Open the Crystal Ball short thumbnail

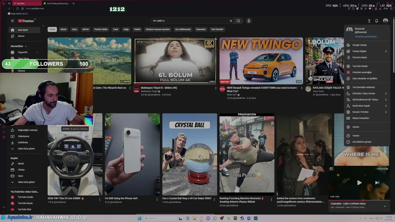point(189,154)
